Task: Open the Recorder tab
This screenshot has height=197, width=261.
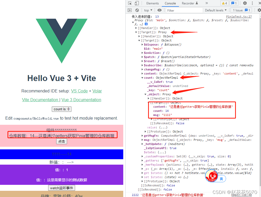Action: tap(190, 3)
